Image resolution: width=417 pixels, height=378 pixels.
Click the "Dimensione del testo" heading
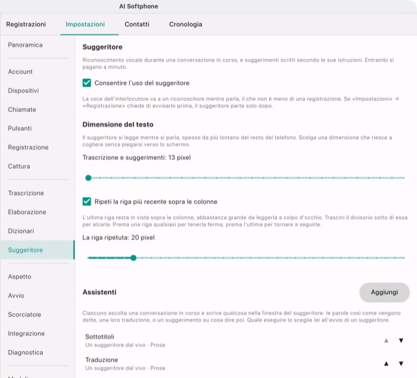click(118, 124)
